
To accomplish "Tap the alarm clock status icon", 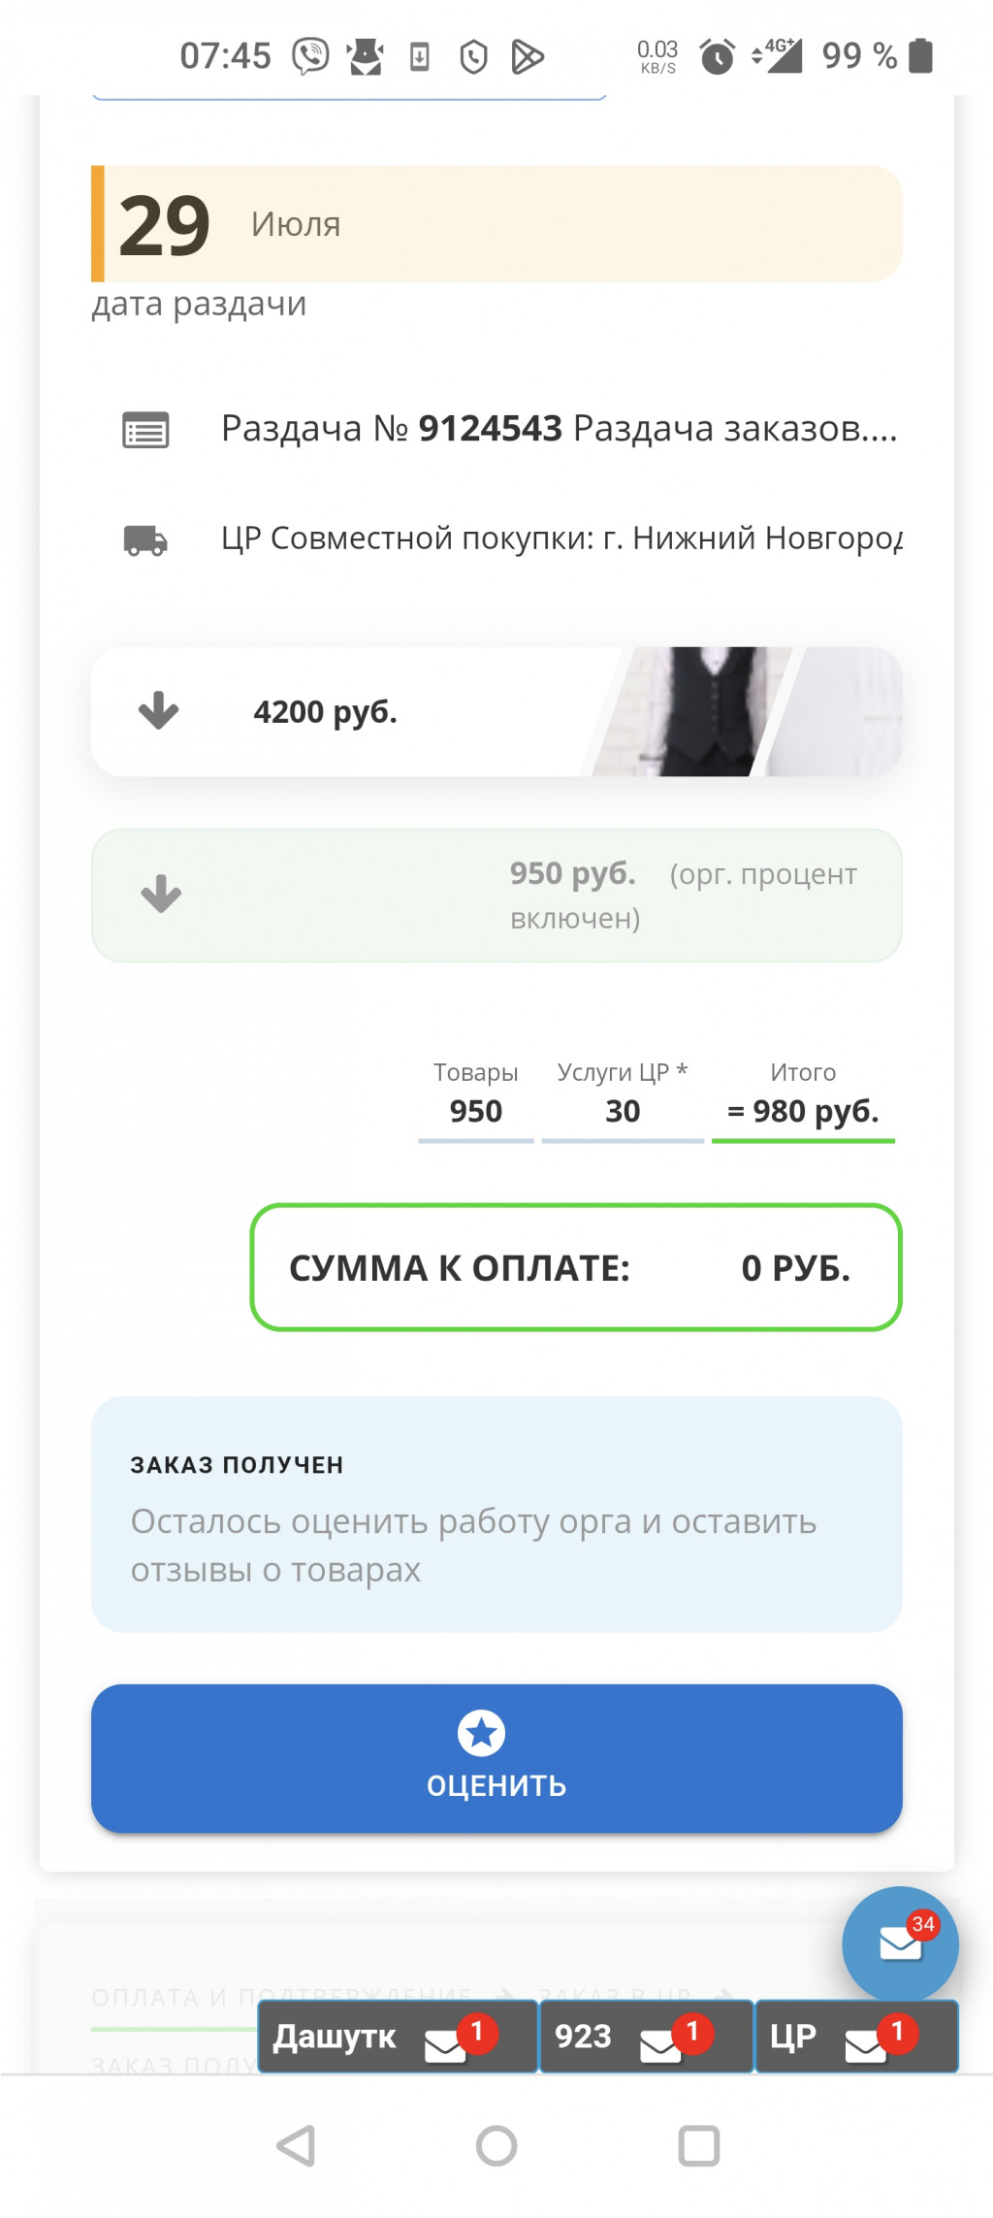I will 718,56.
